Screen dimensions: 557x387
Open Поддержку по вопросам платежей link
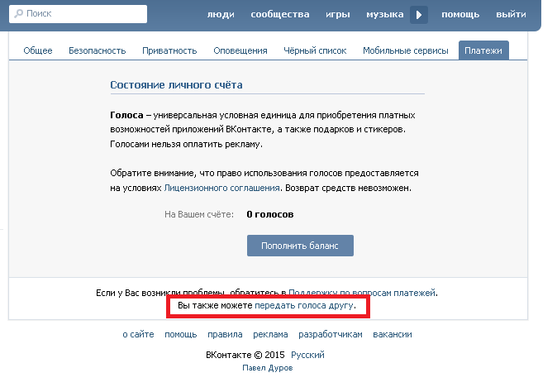pos(362,293)
